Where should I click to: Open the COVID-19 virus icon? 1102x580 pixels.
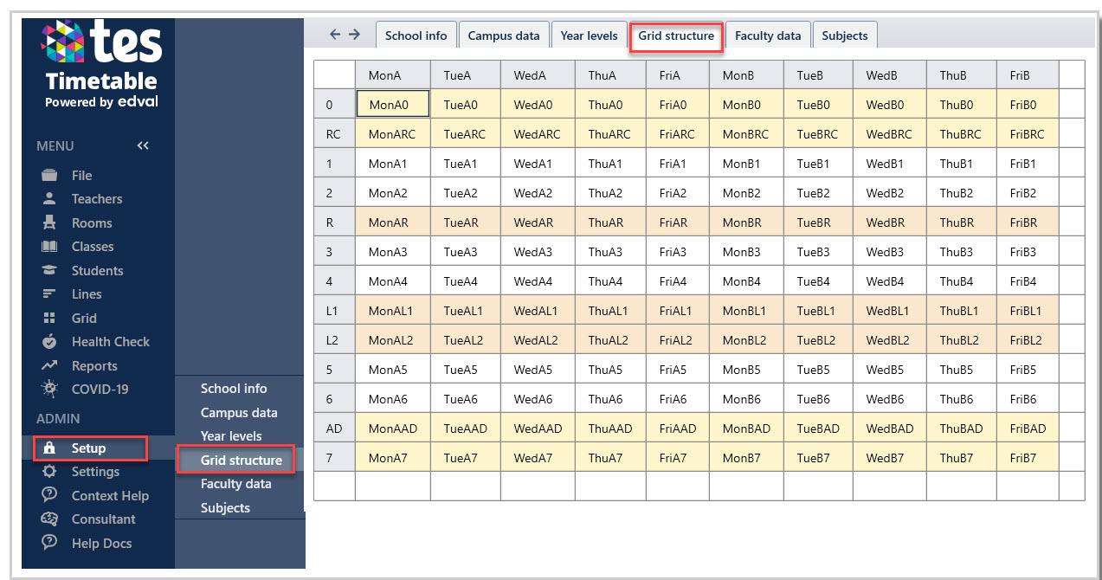[x=49, y=389]
